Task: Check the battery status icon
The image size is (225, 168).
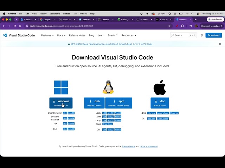Action: [x=181, y=14]
